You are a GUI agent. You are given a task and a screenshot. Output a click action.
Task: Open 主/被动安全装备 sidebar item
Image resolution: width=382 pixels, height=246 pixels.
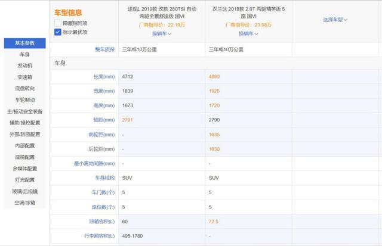pos(25,111)
